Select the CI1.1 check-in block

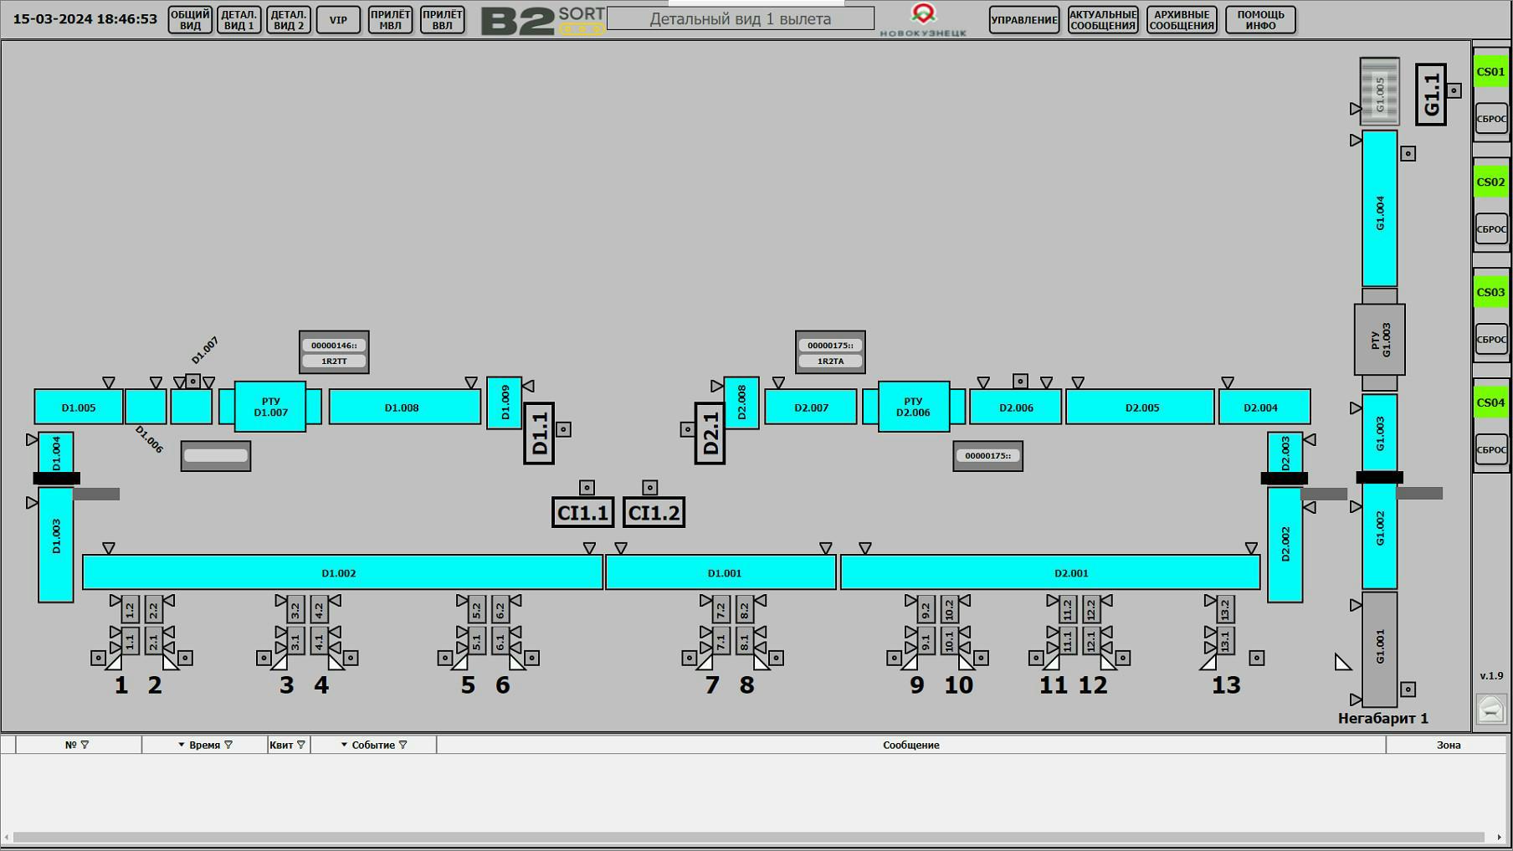coord(582,513)
